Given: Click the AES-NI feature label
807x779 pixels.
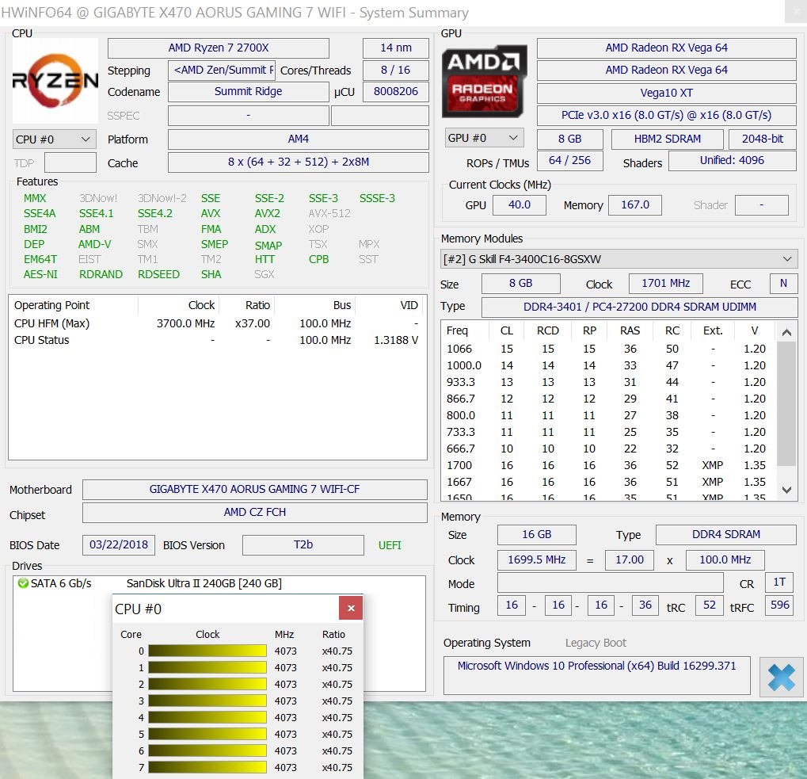Looking at the screenshot, I should pyautogui.click(x=40, y=274).
